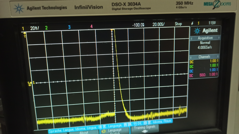Viewport: 239px width, 134px height.
Task: Select channel 2 green label
Action: [46, 28]
